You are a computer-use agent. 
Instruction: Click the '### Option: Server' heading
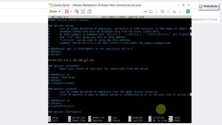[x=61, y=26]
